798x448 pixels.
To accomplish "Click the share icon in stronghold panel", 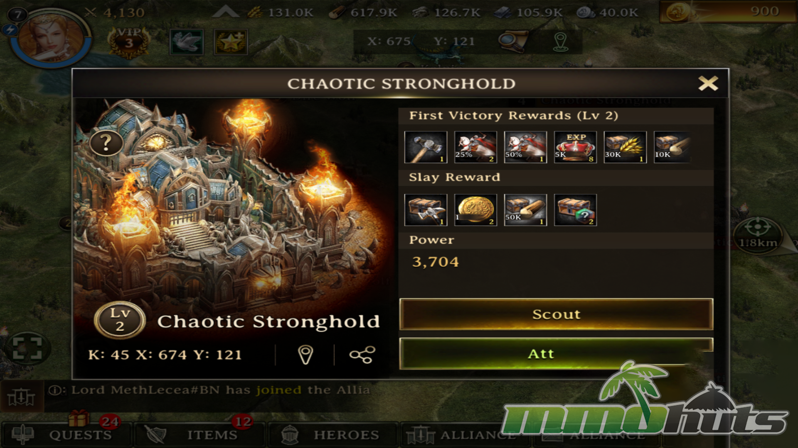I will pos(362,355).
